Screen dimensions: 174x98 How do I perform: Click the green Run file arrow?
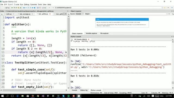pos(12,8)
